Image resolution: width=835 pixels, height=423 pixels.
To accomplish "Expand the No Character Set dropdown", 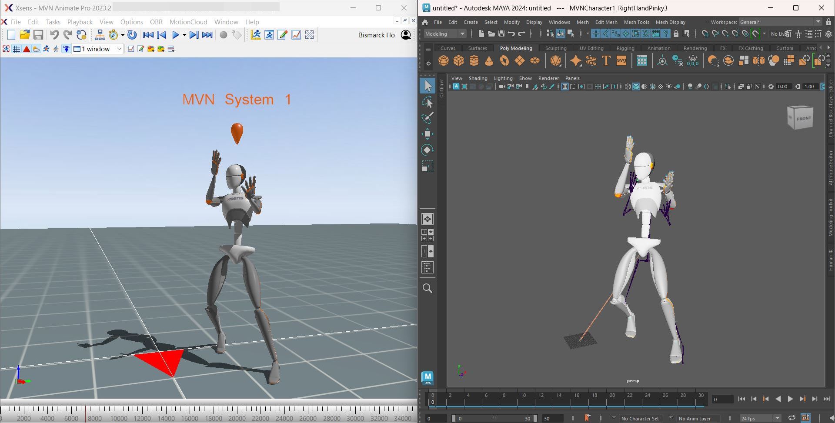I will 640,418.
